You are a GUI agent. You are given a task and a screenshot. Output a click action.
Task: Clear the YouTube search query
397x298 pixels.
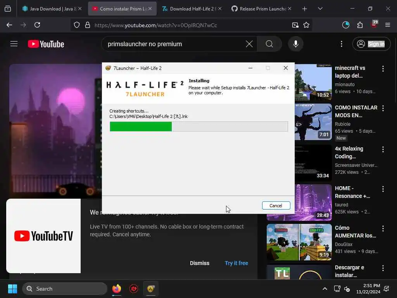pyautogui.click(x=249, y=44)
